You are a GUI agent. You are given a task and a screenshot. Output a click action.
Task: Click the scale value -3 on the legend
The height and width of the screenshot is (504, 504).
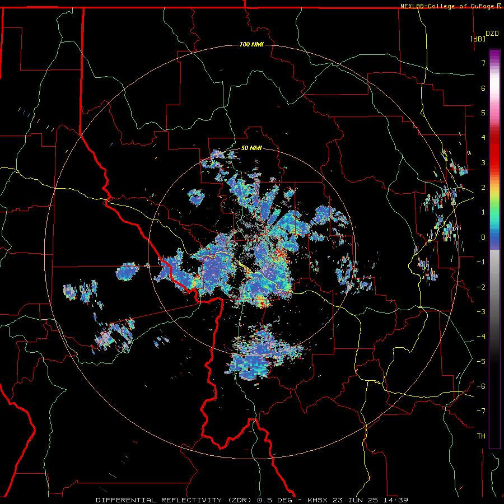click(481, 312)
